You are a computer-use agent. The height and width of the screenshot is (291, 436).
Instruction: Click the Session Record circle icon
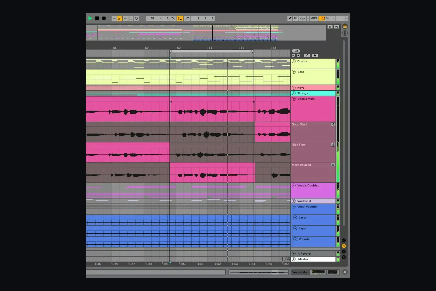tap(137, 18)
